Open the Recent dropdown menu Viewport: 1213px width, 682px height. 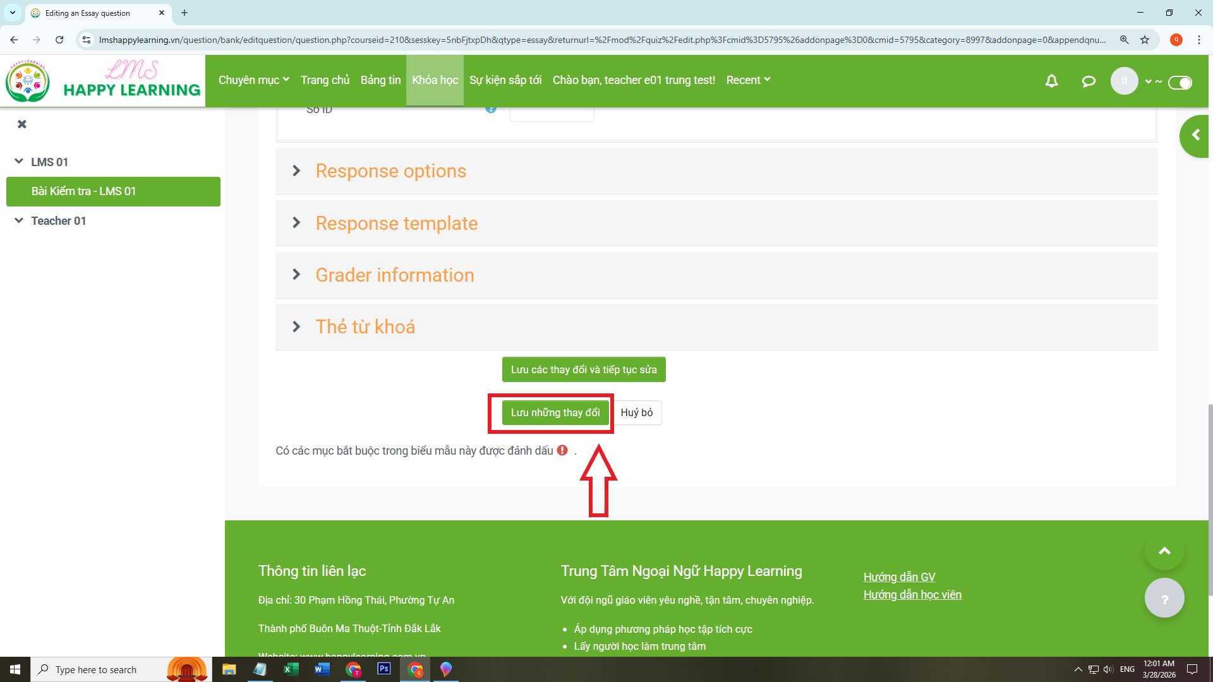click(x=748, y=80)
